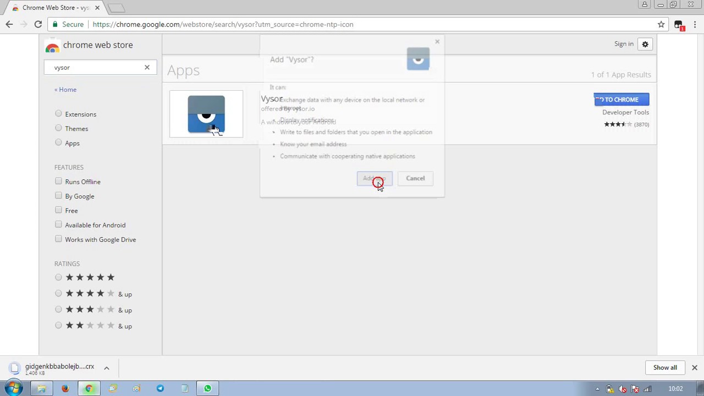Clear the vysor search with the X
Screen dimensions: 704x396
[x=147, y=67]
